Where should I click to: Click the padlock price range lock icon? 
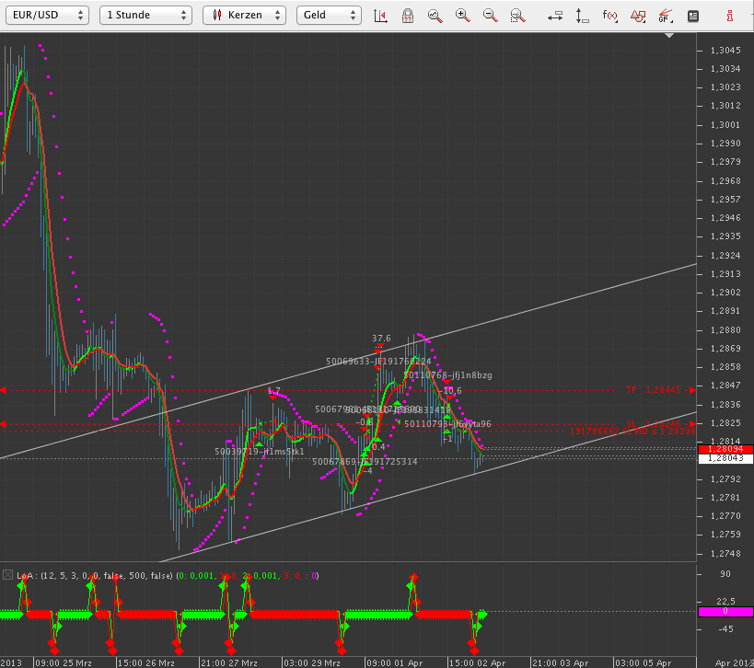coord(408,16)
